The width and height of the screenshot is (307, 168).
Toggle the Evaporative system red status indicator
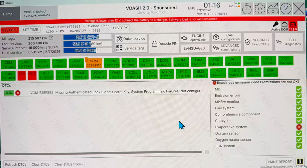(299, 127)
